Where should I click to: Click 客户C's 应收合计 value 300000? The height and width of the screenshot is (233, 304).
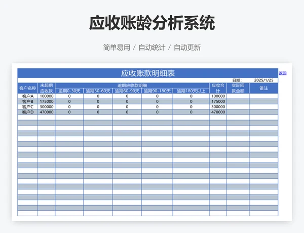click(x=218, y=107)
